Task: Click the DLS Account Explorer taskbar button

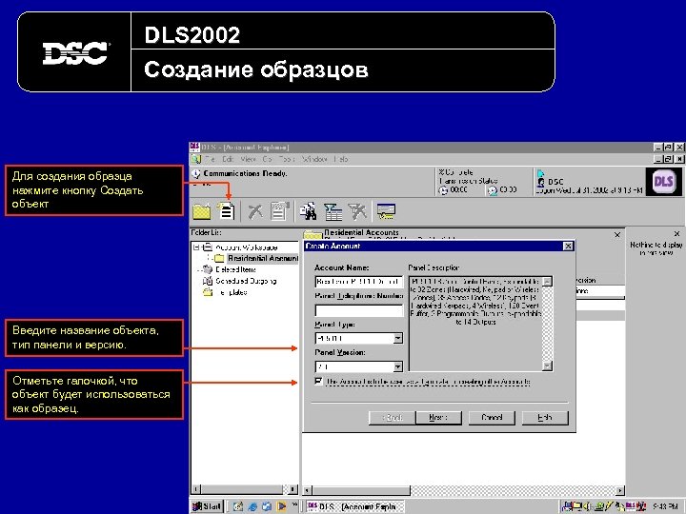Action: tap(354, 506)
